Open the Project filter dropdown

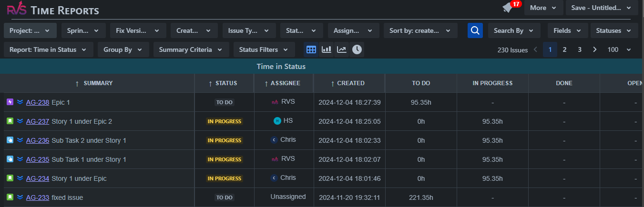pos(30,30)
